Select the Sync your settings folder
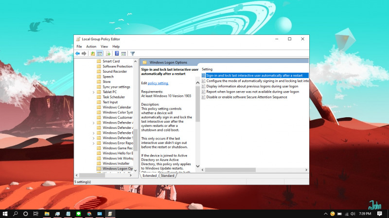Screen dimensions: 389x218 116,87
